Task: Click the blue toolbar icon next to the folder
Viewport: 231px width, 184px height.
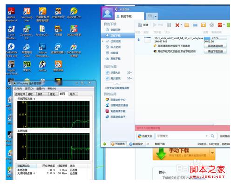Action: pyautogui.click(x=195, y=25)
